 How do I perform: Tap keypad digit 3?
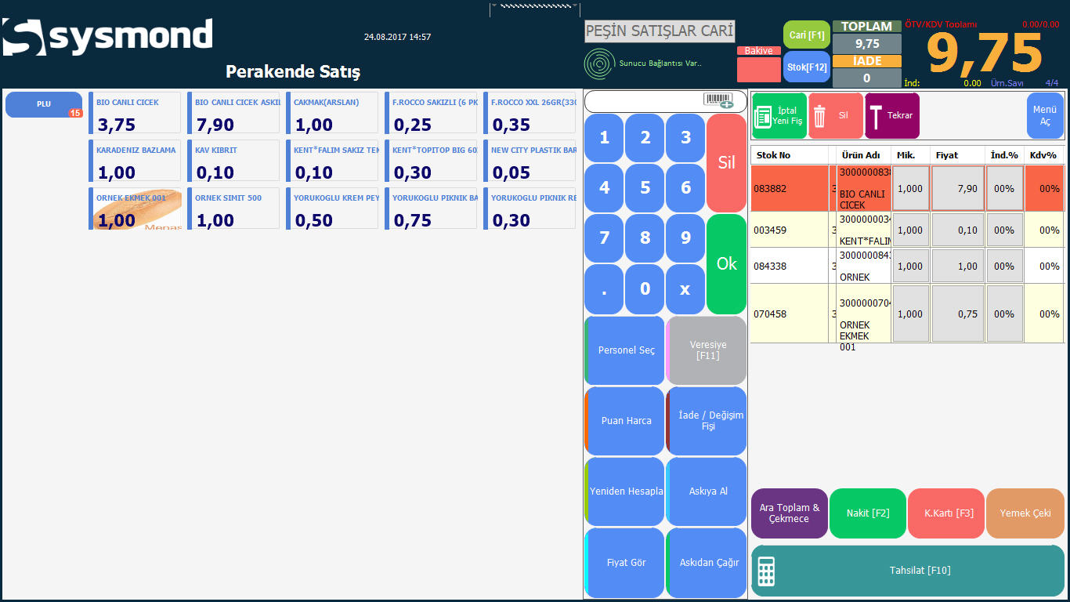(x=685, y=138)
